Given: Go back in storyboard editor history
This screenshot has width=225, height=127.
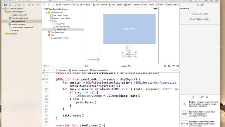Looking at the screenshot, I should [49, 5].
